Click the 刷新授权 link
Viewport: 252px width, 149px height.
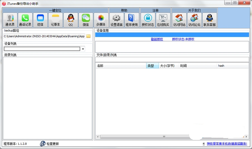(157, 39)
